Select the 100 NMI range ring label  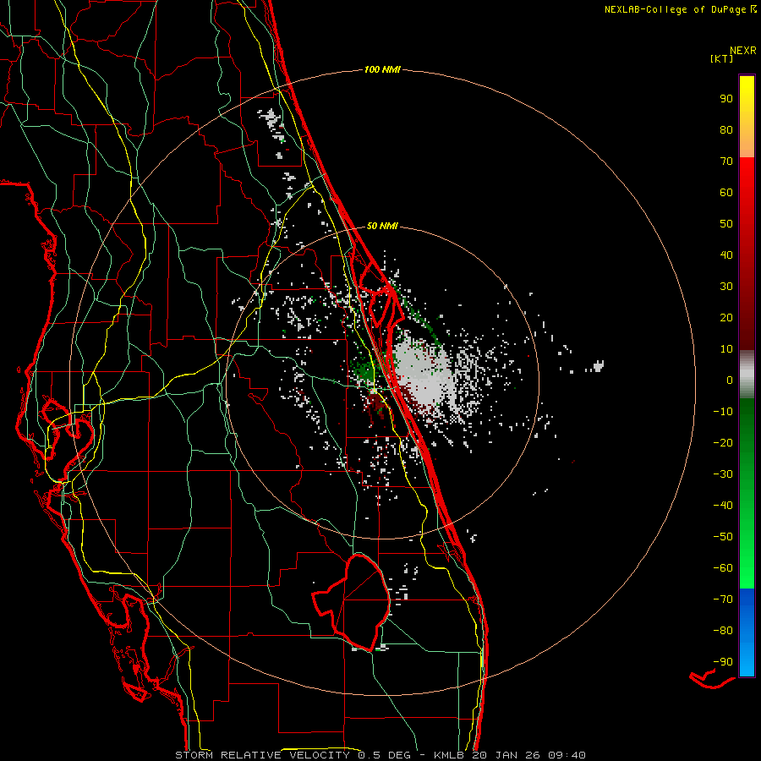[x=382, y=69]
